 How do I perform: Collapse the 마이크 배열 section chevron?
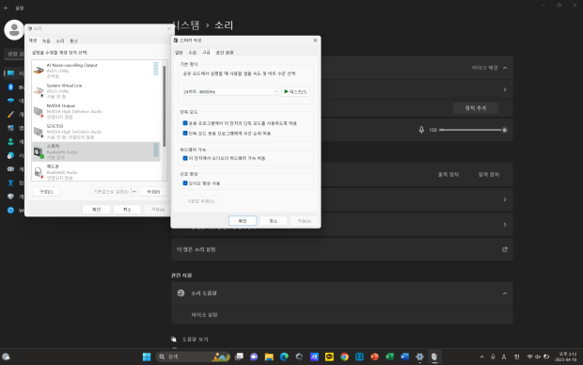pyautogui.click(x=505, y=68)
